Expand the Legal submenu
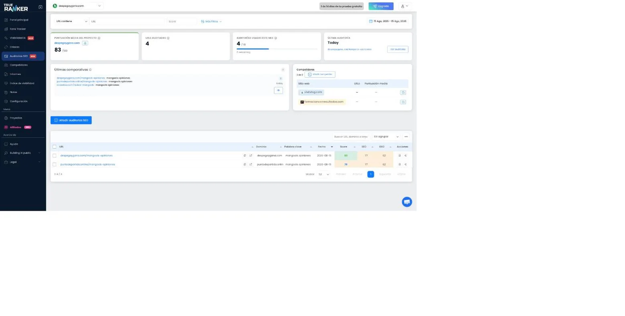The width and height of the screenshot is (625, 316). [x=22, y=162]
